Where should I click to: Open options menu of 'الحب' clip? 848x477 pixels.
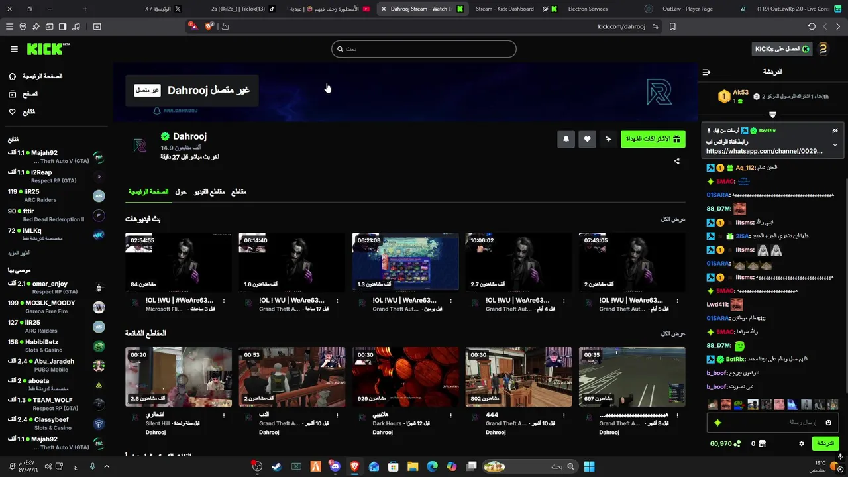pyautogui.click(x=337, y=416)
